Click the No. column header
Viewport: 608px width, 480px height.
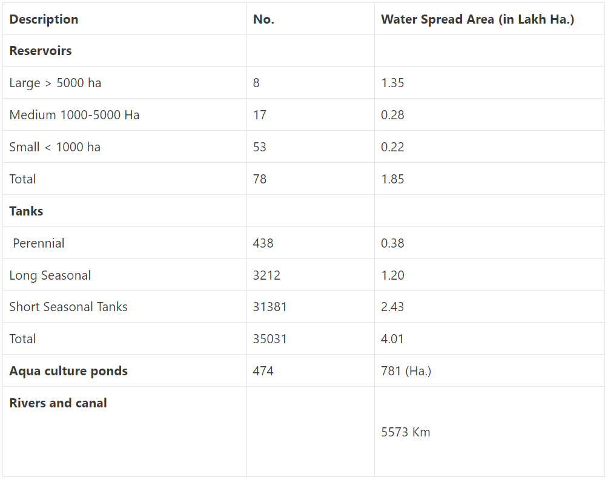tap(263, 19)
